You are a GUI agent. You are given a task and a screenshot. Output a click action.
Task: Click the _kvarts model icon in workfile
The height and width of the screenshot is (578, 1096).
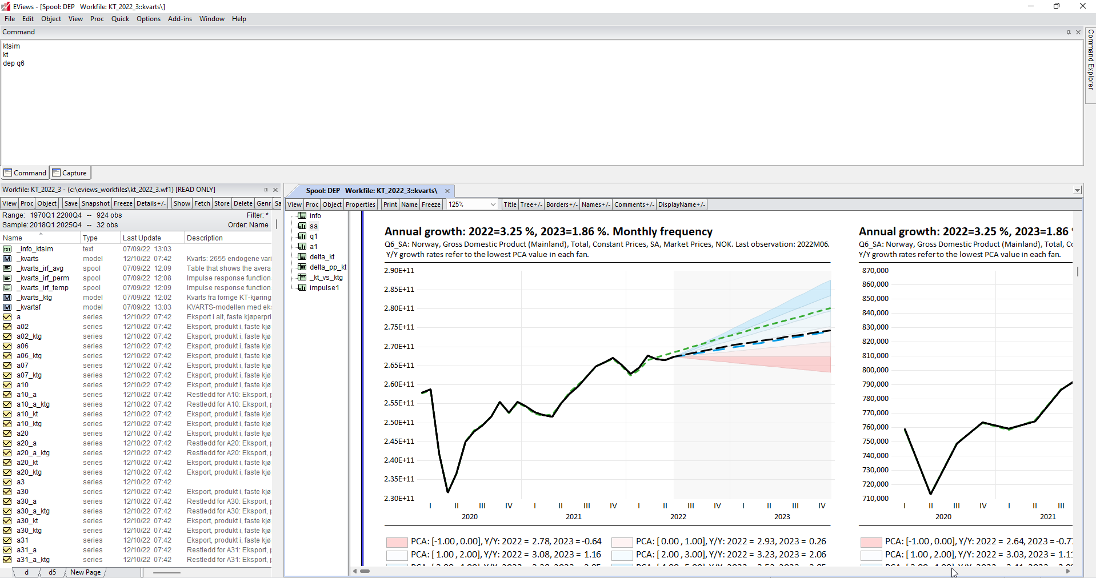coord(7,259)
